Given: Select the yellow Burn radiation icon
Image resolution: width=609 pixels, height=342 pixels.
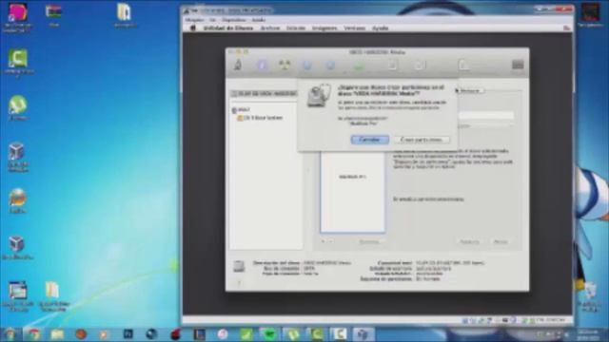Looking at the screenshot, I should [x=285, y=65].
